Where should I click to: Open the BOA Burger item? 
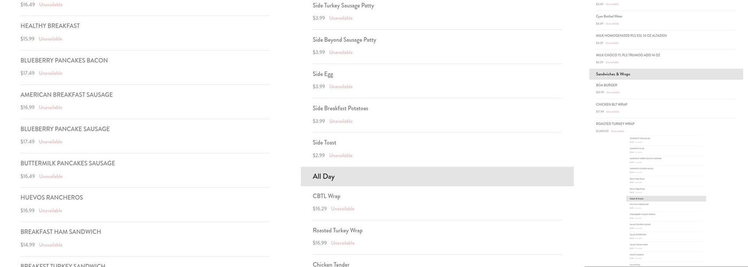pyautogui.click(x=607, y=85)
